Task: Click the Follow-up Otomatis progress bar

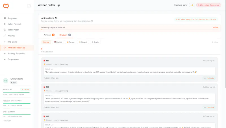Action: tap(17, 103)
